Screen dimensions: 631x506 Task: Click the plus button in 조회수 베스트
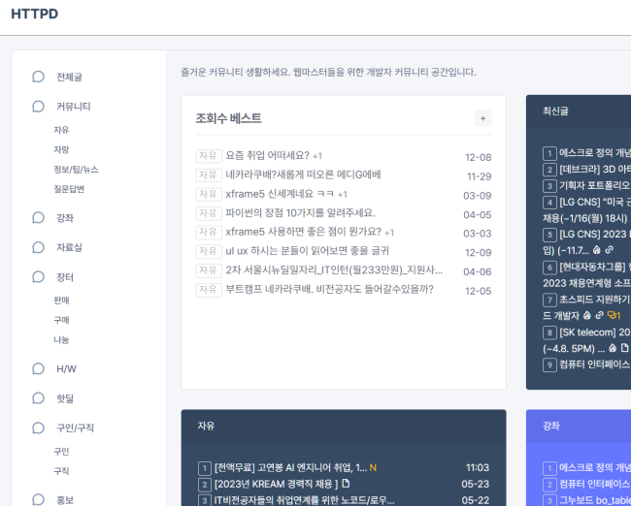(x=482, y=118)
